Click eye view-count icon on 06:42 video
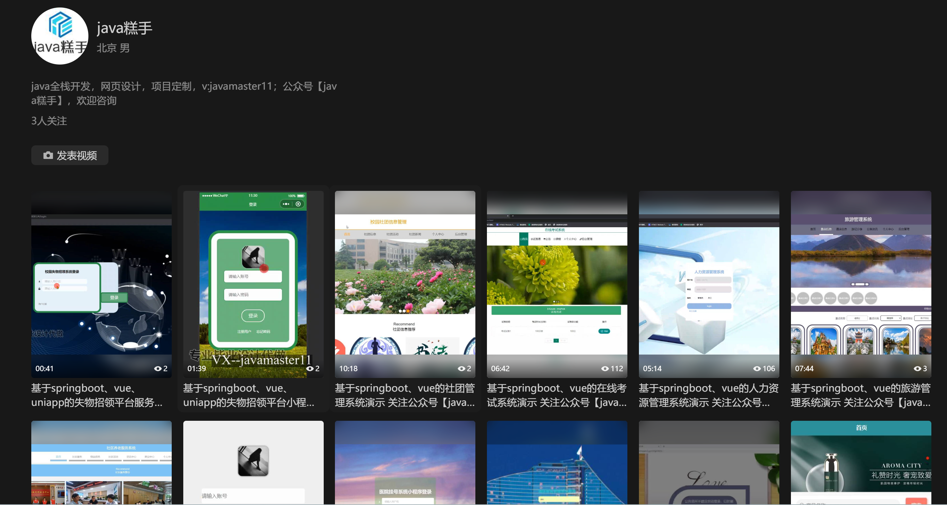The image size is (947, 505). (605, 368)
